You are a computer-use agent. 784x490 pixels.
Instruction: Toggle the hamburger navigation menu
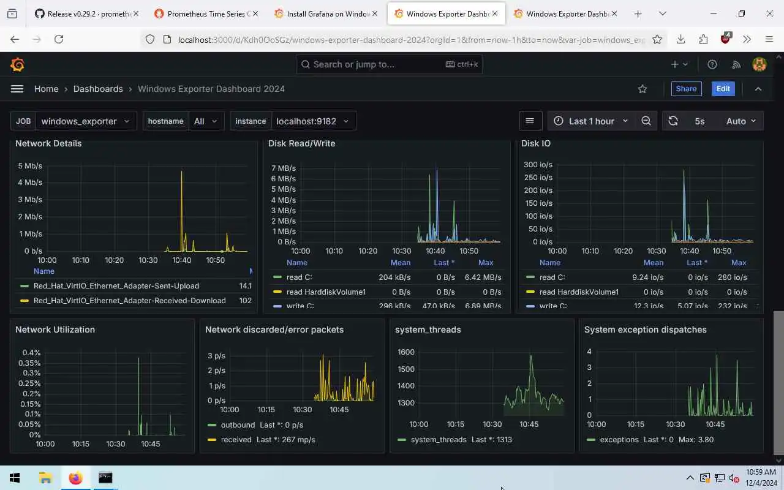(x=17, y=89)
